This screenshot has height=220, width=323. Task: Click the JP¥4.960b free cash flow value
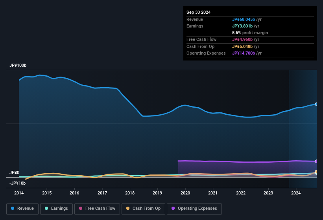coord(242,39)
